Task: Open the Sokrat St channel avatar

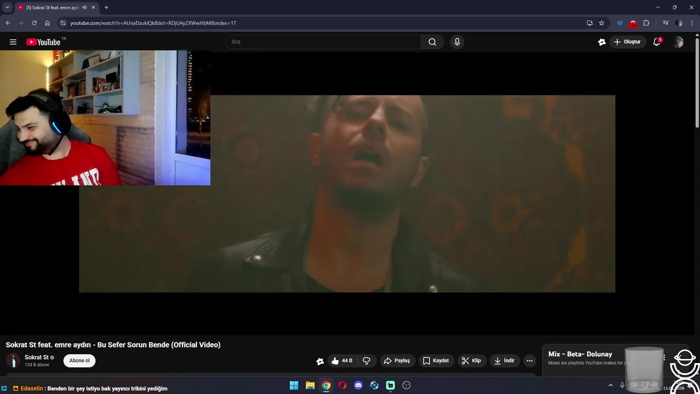Action: pos(13,361)
